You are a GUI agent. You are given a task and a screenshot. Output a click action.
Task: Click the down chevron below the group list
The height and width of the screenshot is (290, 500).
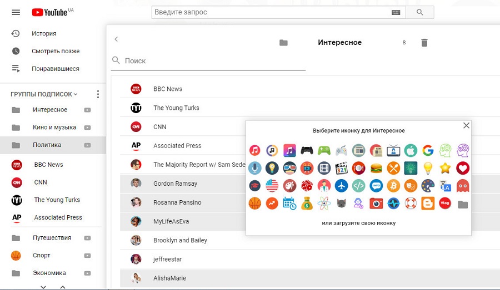point(43,287)
